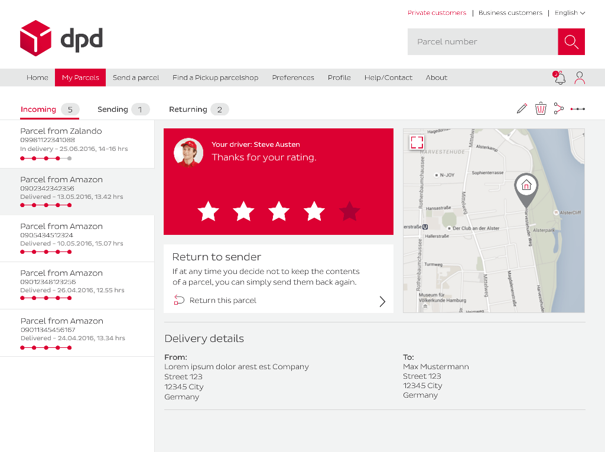The image size is (605, 452).
Task: Open the notifications bell icon
Action: [559, 78]
